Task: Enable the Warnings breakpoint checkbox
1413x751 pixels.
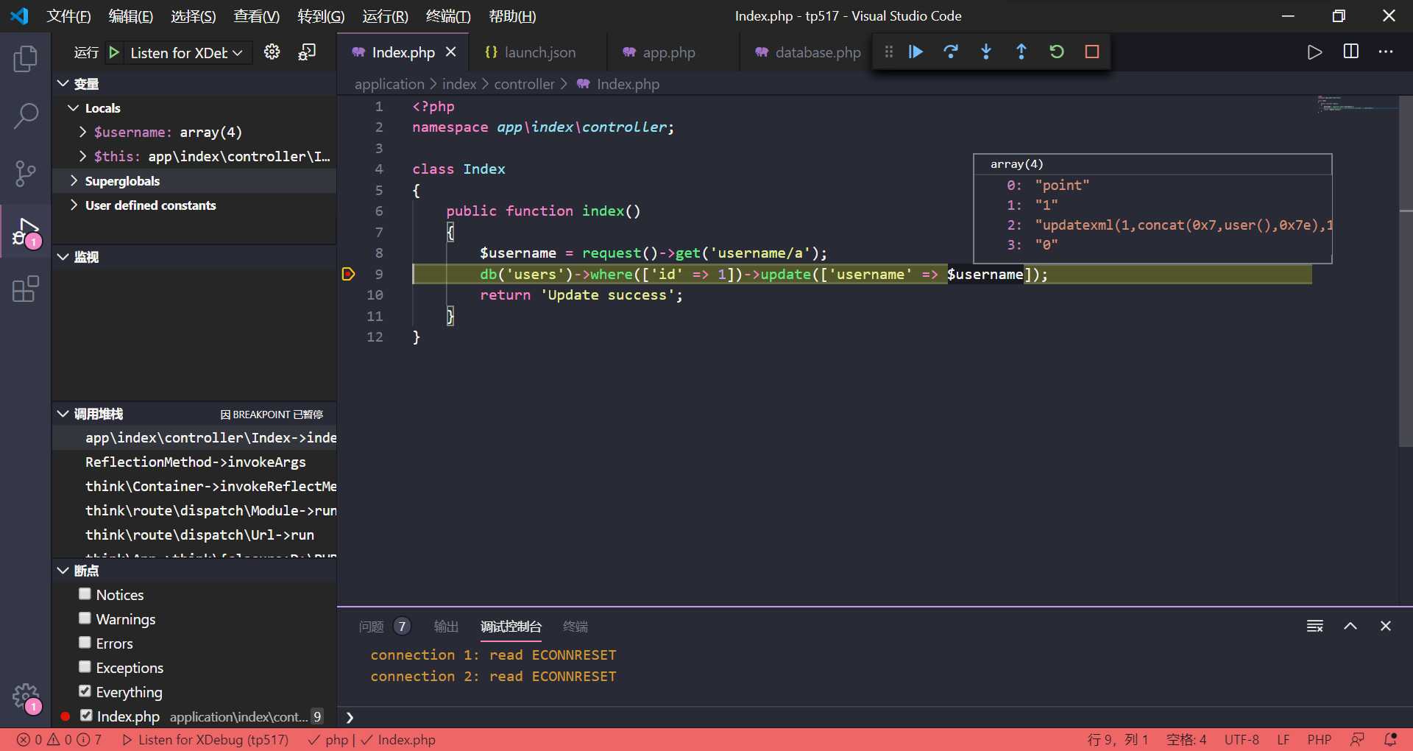Action: 85,618
